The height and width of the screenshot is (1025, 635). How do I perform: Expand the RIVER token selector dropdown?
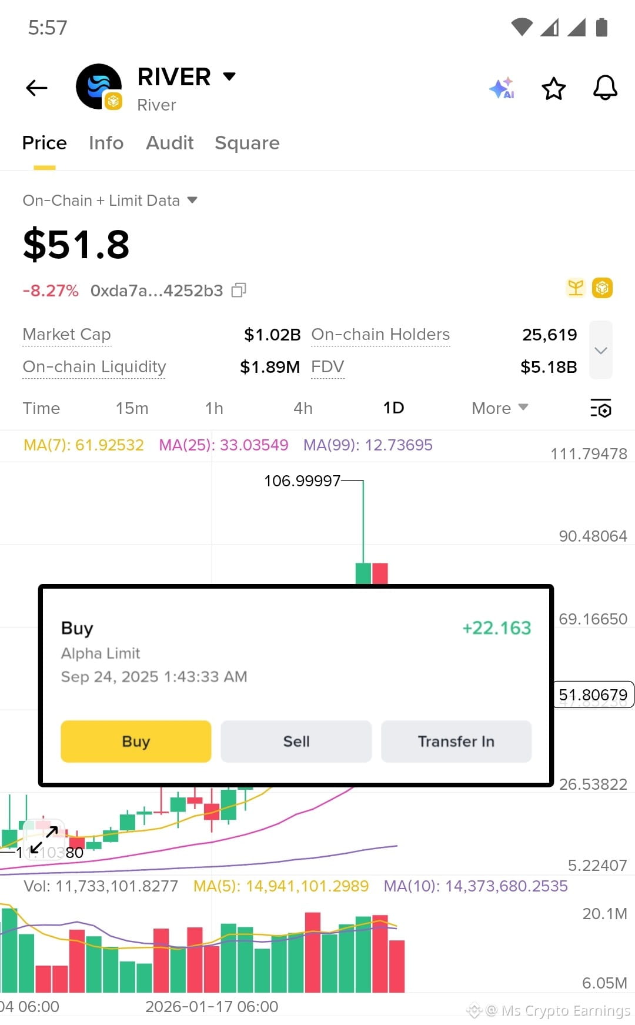tap(229, 76)
